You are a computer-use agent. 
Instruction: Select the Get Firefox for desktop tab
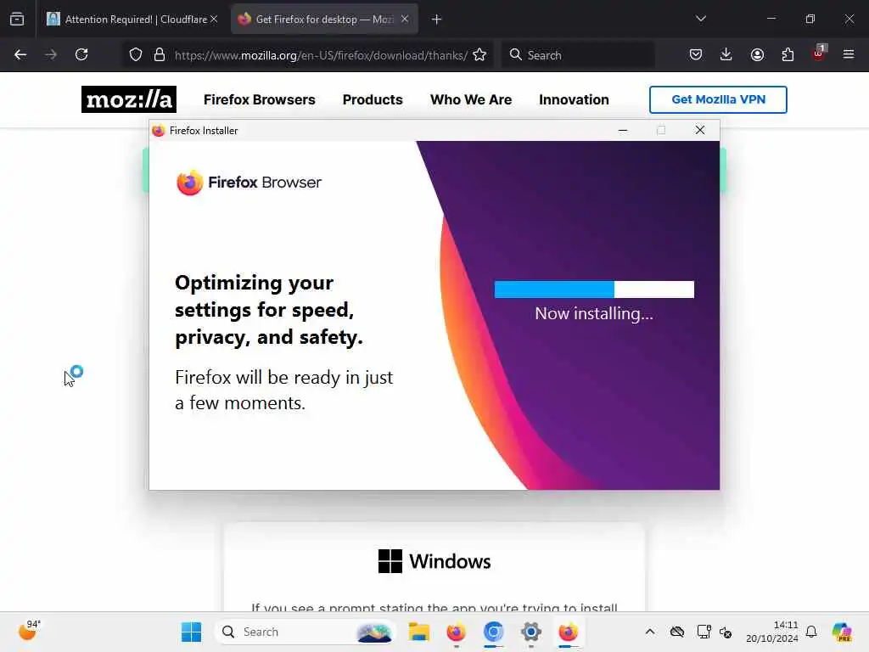pos(324,19)
